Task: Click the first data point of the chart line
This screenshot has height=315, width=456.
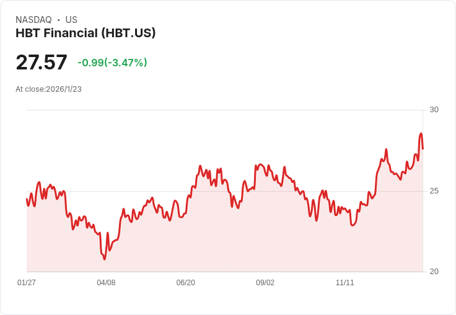Action: tap(27, 199)
